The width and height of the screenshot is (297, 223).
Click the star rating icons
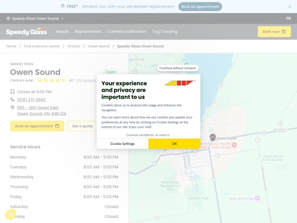(x=52, y=81)
